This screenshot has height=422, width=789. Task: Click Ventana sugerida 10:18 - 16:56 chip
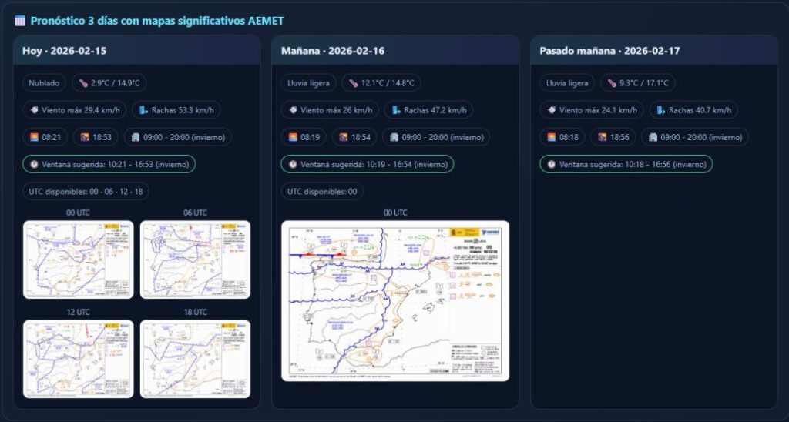(626, 164)
